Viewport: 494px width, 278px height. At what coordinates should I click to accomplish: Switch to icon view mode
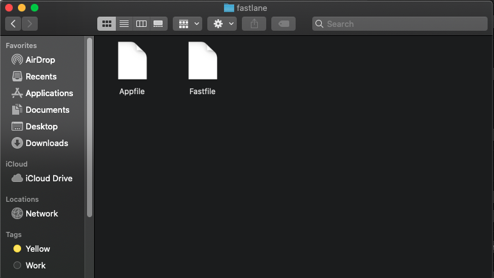pyautogui.click(x=107, y=24)
